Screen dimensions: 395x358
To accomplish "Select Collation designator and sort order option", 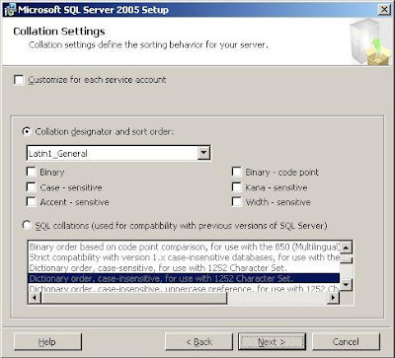I will 27,132.
